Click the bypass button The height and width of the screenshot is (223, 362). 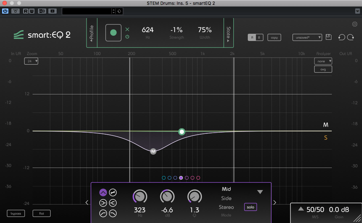[16, 213]
